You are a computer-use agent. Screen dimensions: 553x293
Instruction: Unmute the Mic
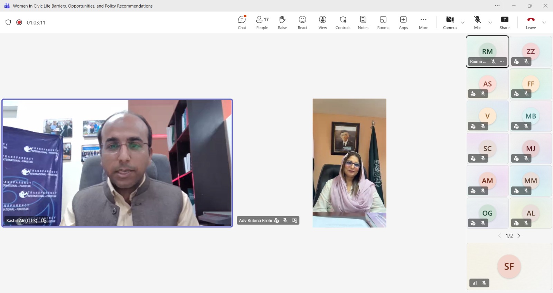point(477,22)
